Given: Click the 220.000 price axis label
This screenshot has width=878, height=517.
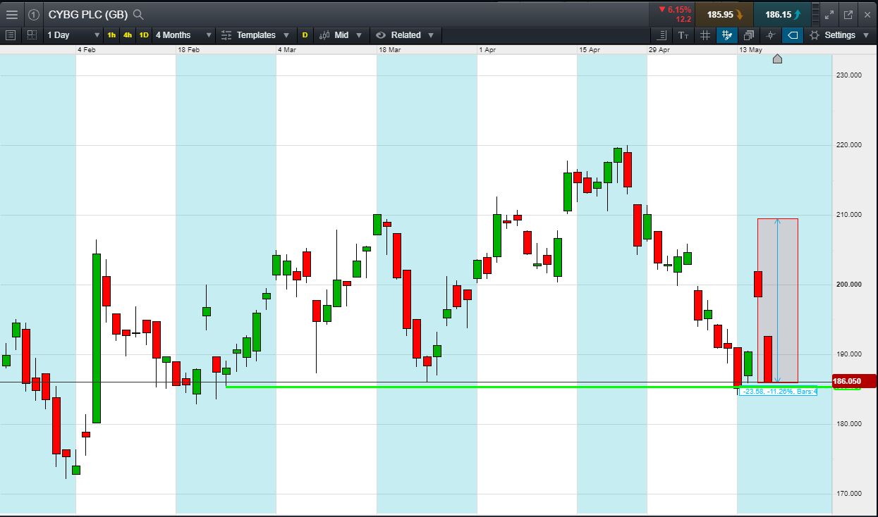Looking at the screenshot, I should (x=848, y=145).
